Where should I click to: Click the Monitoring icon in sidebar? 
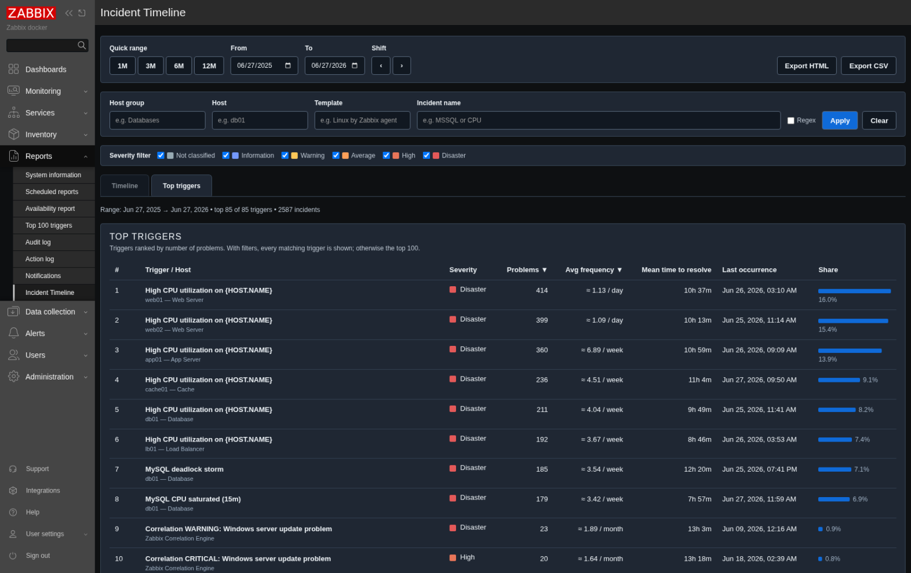click(x=13, y=91)
